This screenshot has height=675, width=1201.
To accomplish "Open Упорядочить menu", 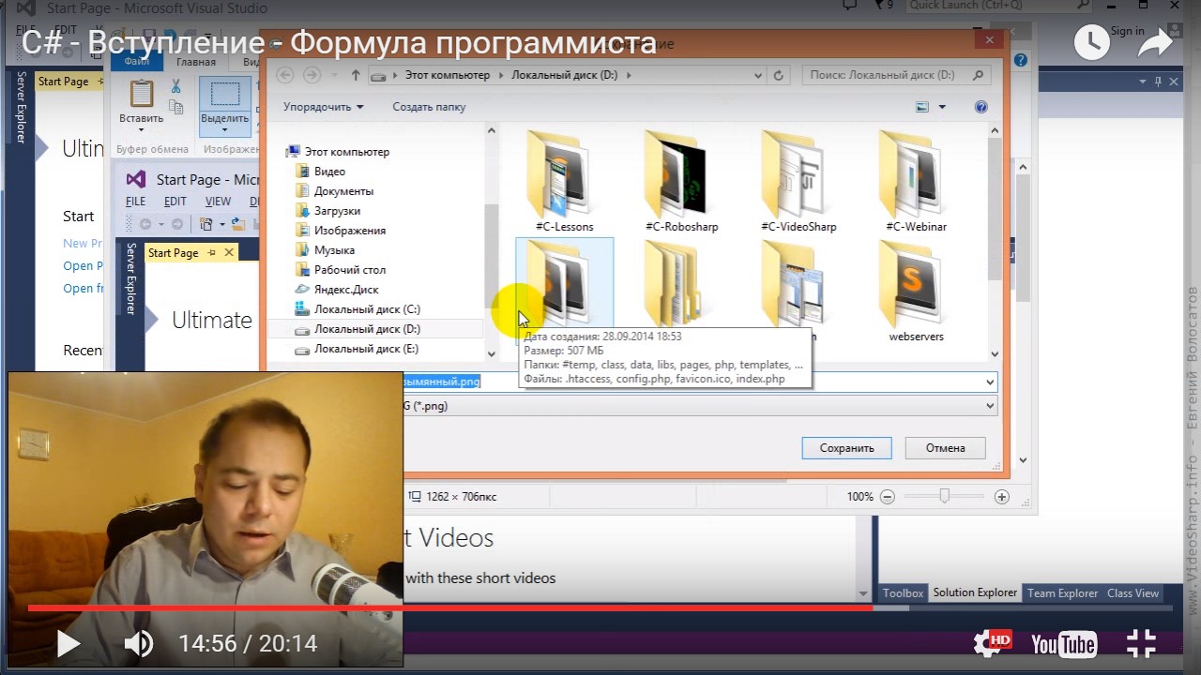I will click(x=323, y=107).
